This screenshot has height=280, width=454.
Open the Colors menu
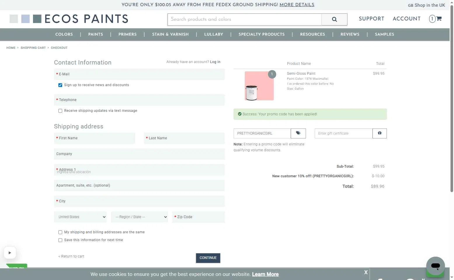point(64,34)
